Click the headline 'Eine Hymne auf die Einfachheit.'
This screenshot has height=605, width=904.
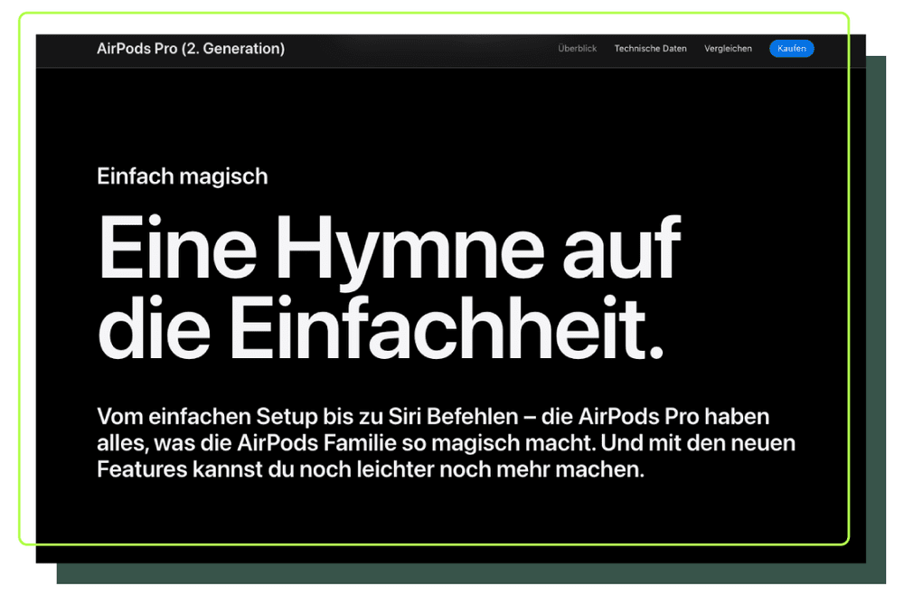click(389, 288)
